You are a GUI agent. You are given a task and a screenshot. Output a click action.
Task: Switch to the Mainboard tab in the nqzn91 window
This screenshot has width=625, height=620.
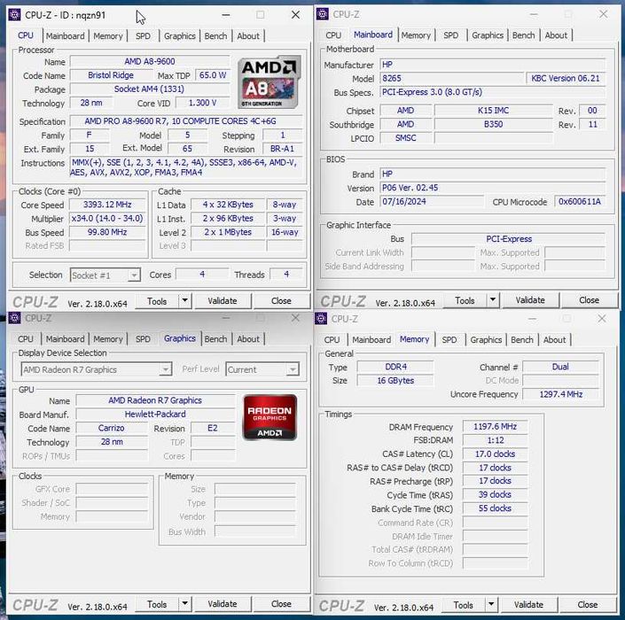66,35
